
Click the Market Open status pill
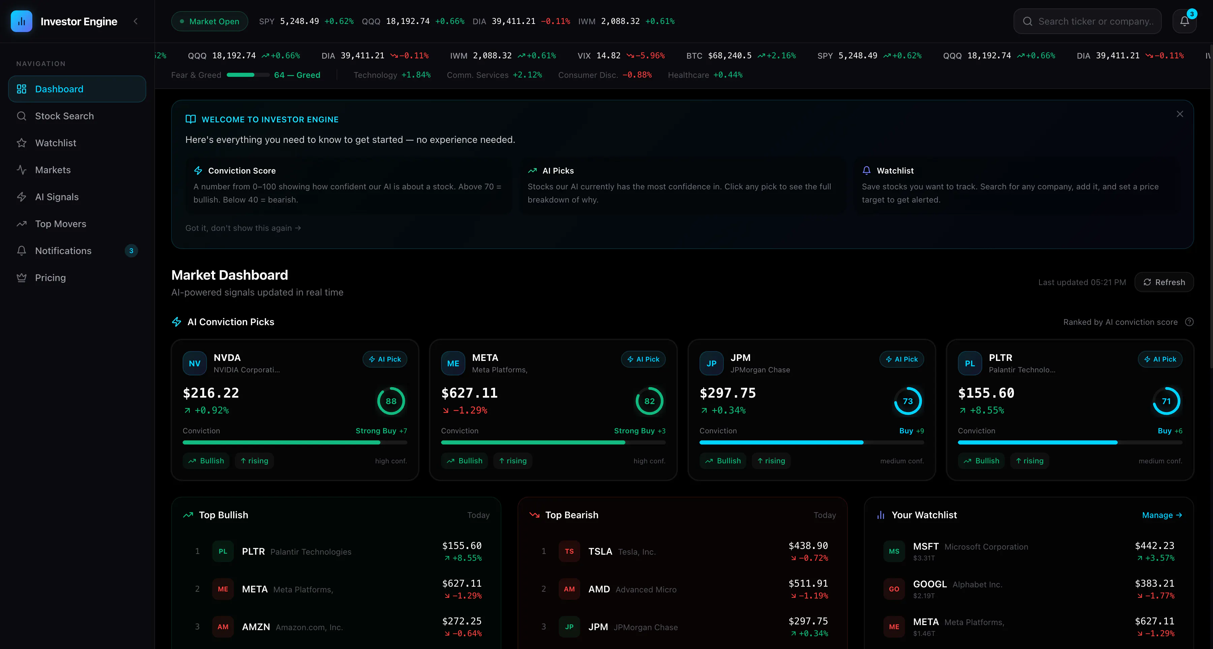pos(210,21)
